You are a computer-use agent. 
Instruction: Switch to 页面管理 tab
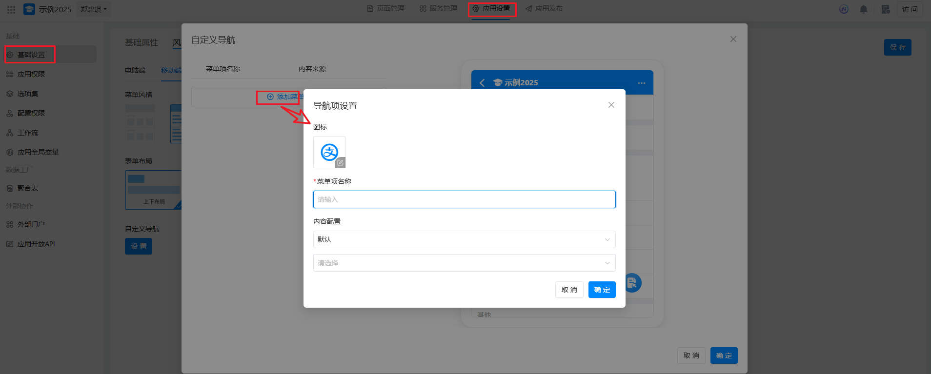(385, 9)
